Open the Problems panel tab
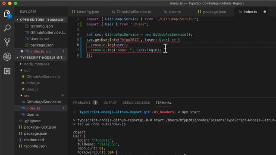 coord(82,102)
